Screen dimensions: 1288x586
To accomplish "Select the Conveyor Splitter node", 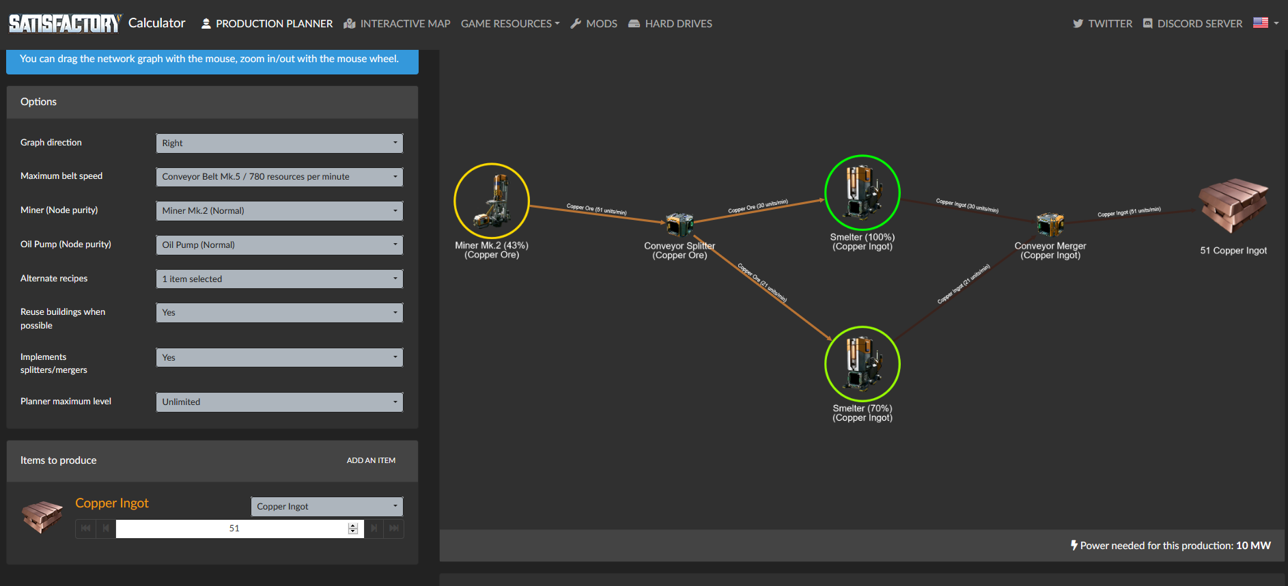I will click(x=680, y=225).
